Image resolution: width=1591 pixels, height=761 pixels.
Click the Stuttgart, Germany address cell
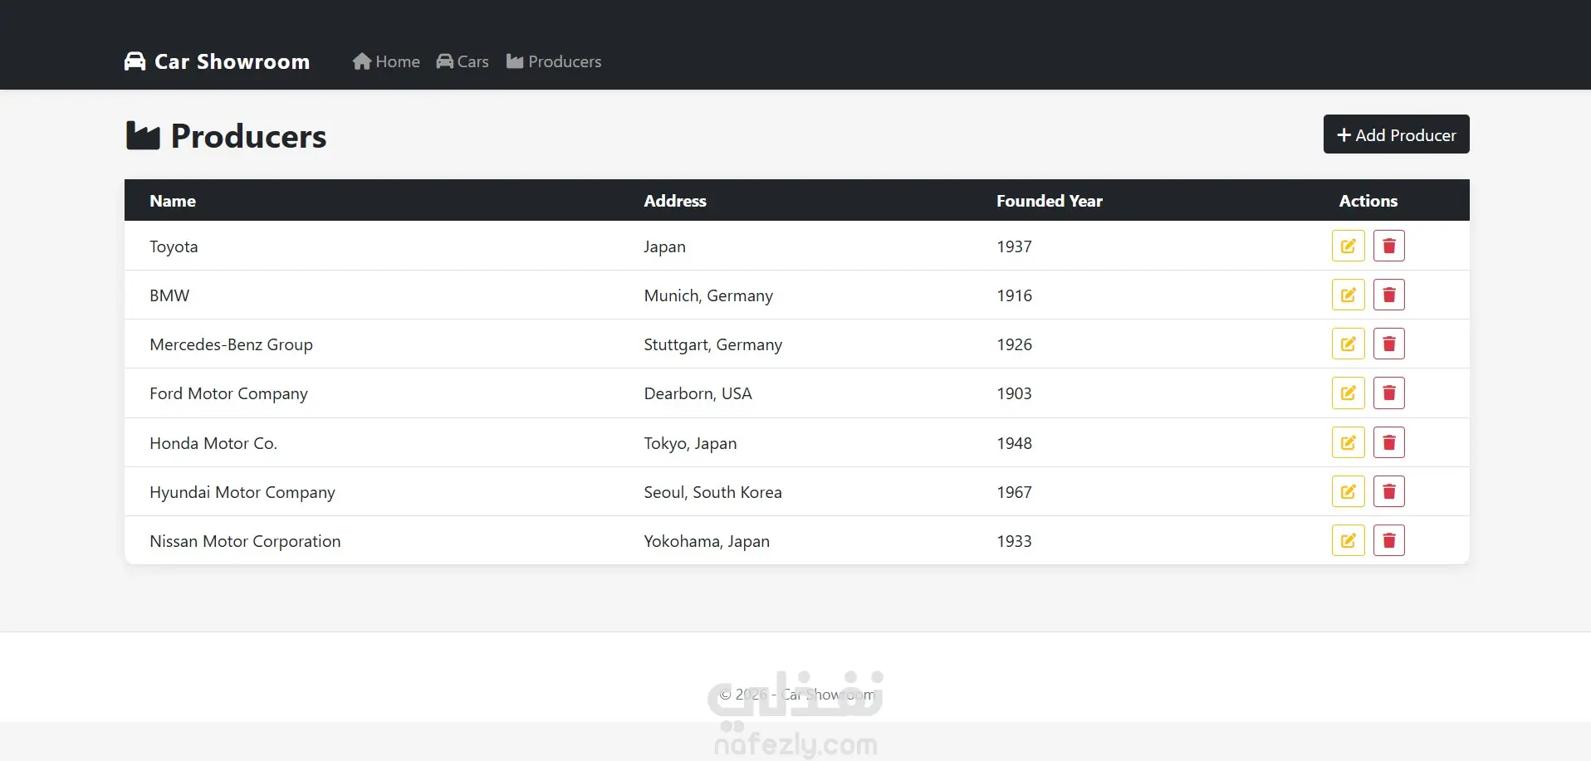pos(713,344)
